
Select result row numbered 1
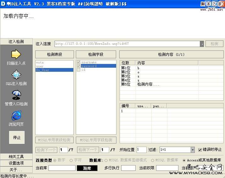tap(172, 111)
